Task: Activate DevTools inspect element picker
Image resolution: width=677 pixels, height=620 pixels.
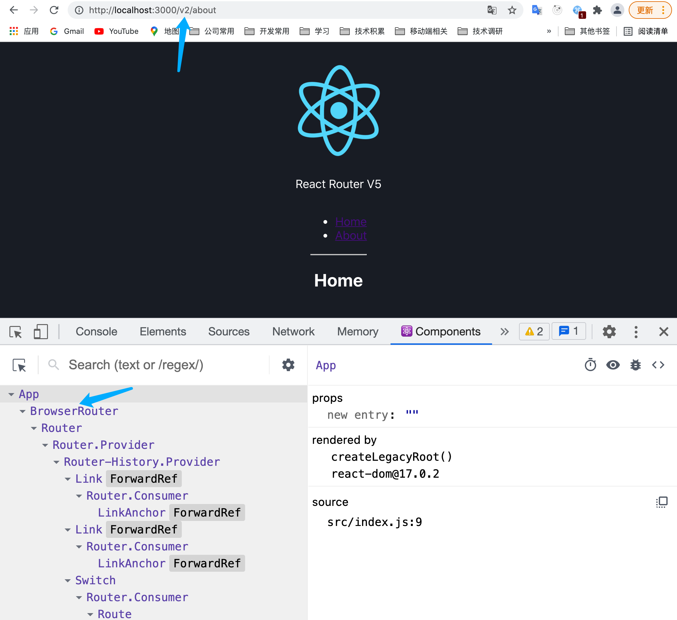Action: point(16,332)
